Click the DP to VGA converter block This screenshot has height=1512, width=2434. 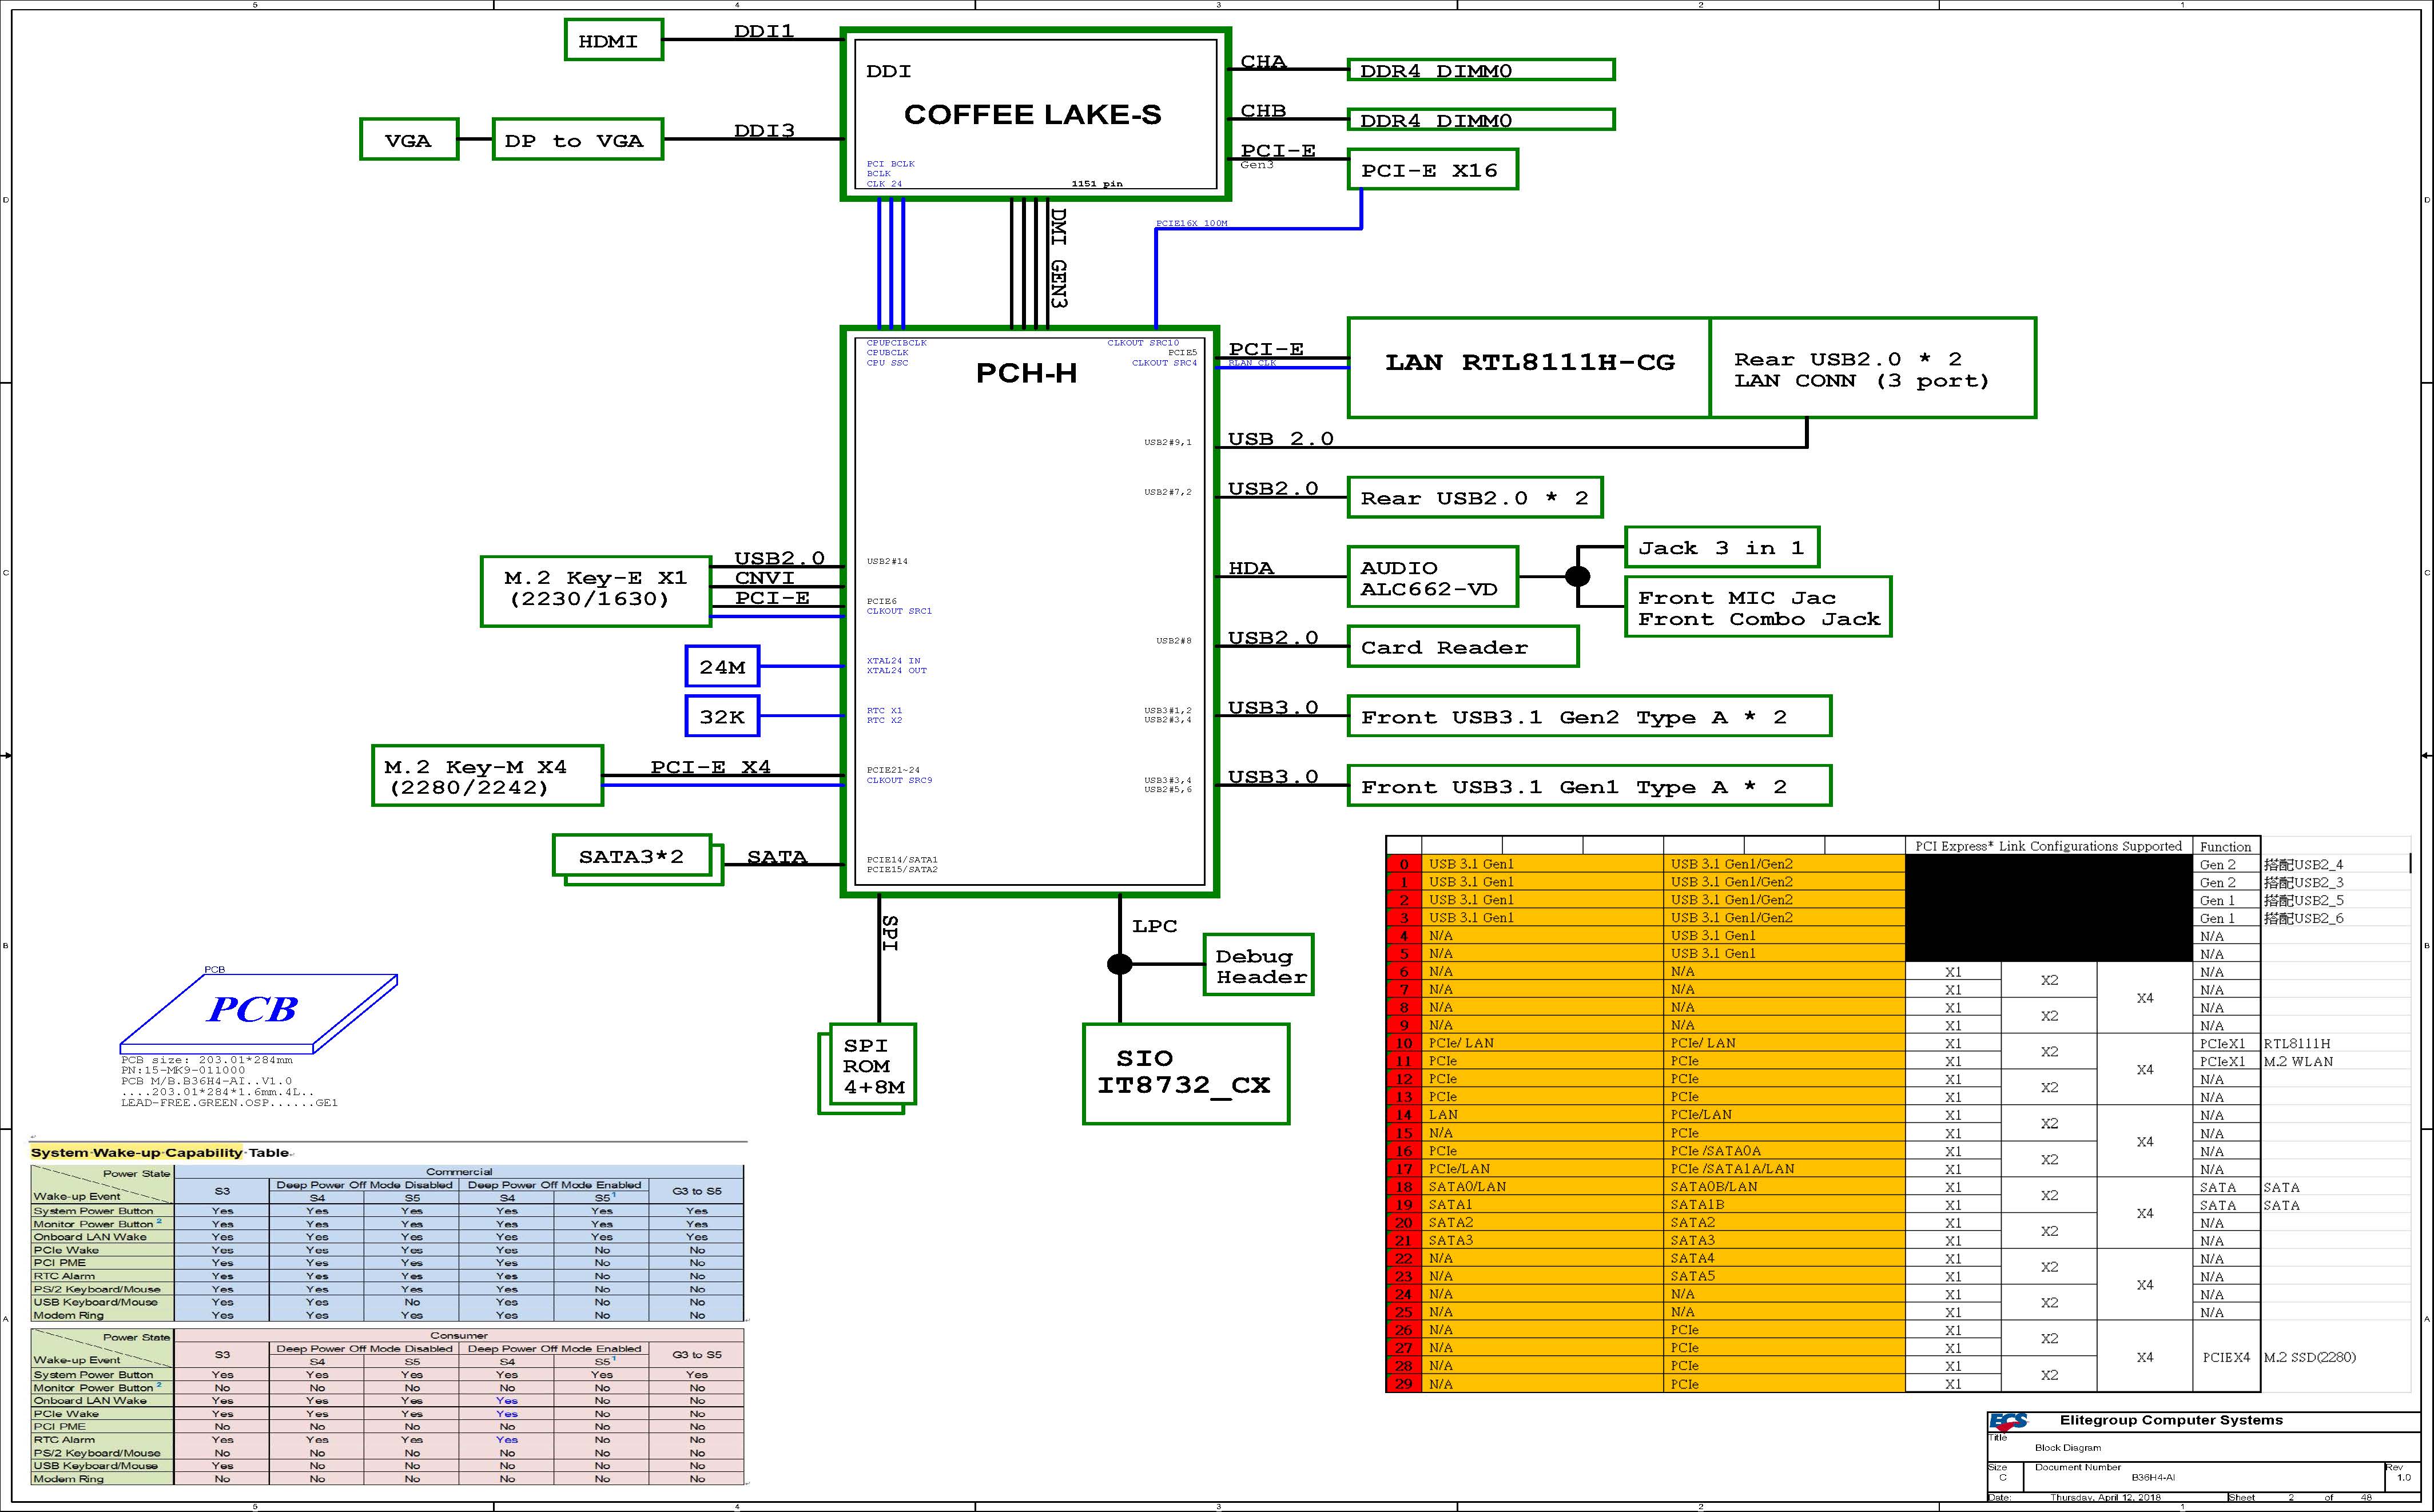pos(577,140)
